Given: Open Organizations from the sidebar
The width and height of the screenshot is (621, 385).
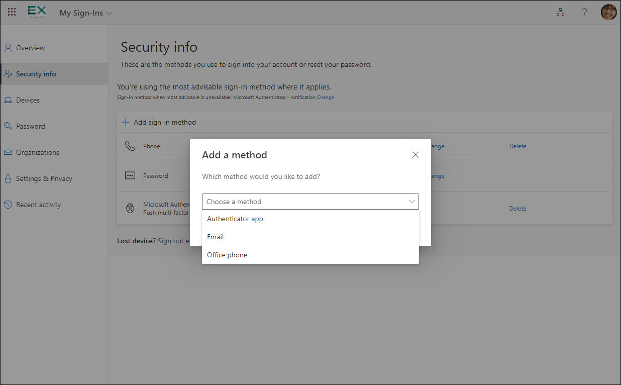Looking at the screenshot, I should coord(37,153).
